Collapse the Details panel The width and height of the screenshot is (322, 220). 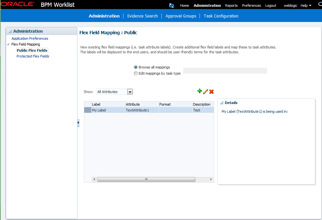click(222, 103)
